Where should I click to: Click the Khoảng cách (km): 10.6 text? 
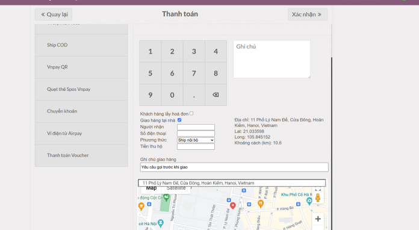[x=258, y=143]
